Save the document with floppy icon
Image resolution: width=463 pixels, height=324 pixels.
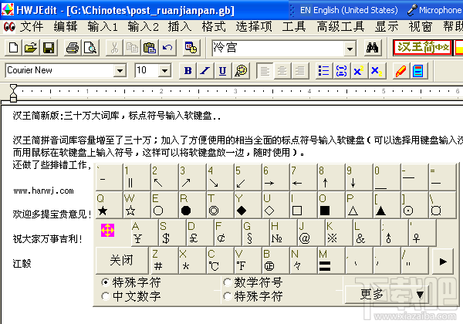(x=48, y=48)
